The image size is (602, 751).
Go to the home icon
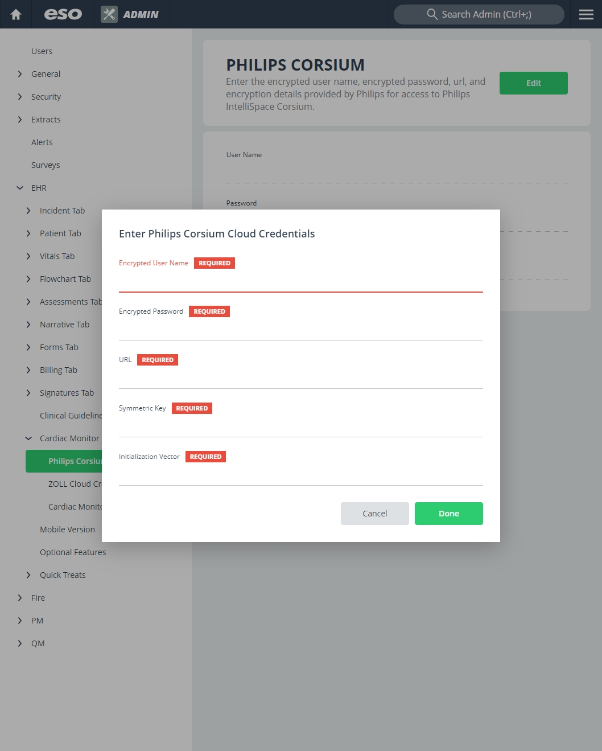16,14
